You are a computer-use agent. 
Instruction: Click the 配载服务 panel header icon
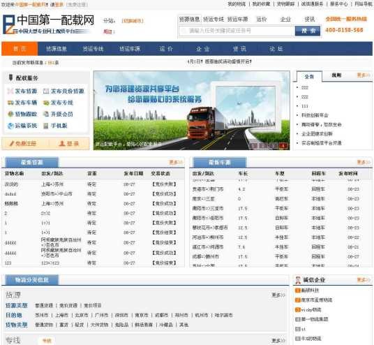coord(10,78)
